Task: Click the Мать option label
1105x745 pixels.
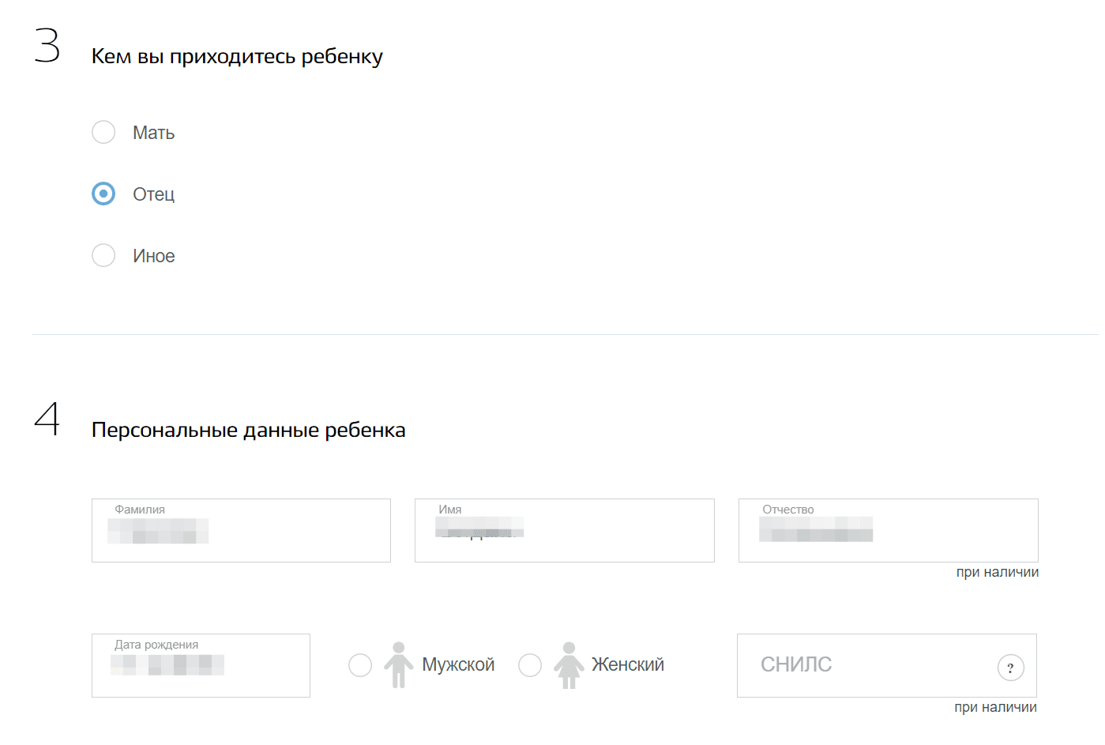Action: (x=153, y=133)
